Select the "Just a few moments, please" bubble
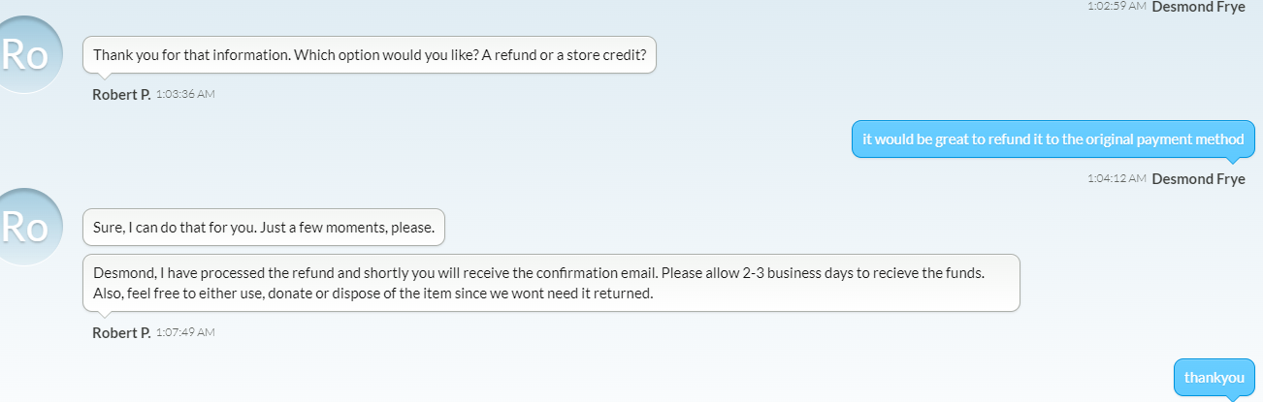The width and height of the screenshot is (1263, 402). (264, 228)
